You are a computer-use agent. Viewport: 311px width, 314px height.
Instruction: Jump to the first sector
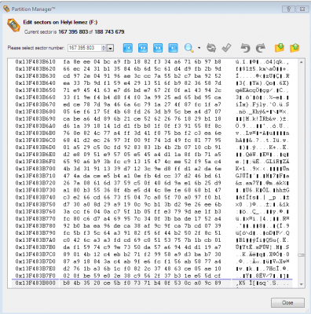[x=128, y=48]
